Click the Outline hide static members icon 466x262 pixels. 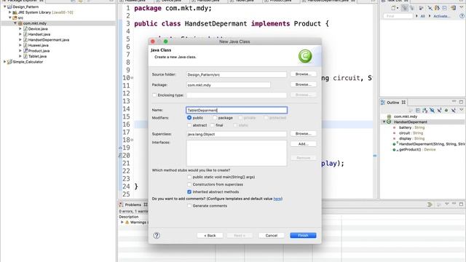pyautogui.click(x=439, y=110)
